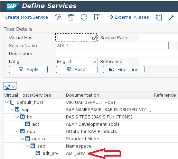Click the Apply filter button
The image size is (178, 159).
pos(28,70)
